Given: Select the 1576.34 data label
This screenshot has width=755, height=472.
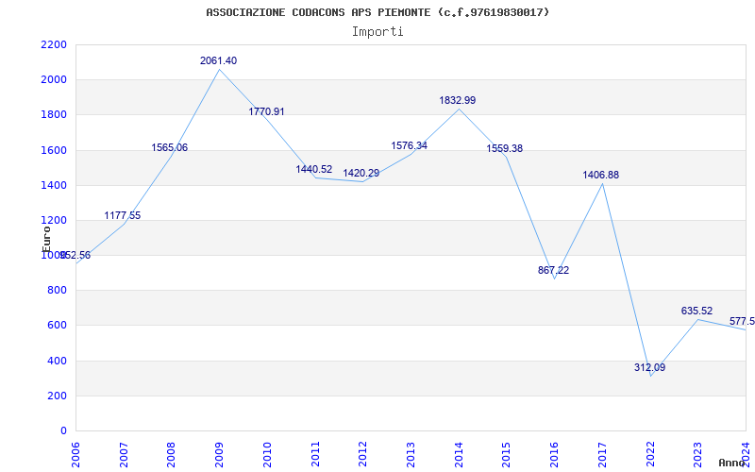Looking at the screenshot, I should (410, 145).
